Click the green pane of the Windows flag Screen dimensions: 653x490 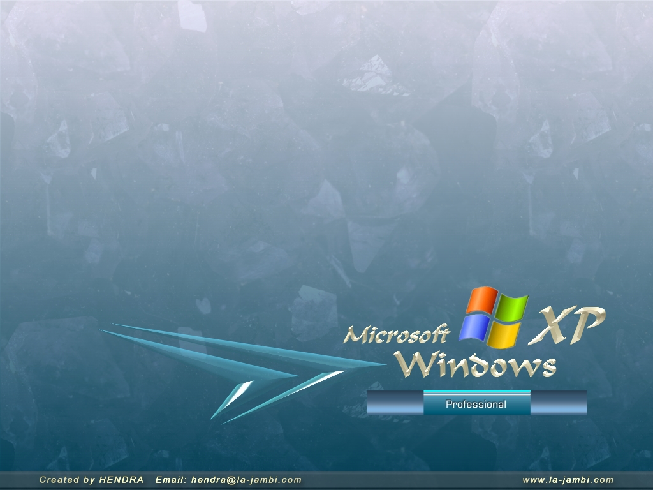[513, 307]
